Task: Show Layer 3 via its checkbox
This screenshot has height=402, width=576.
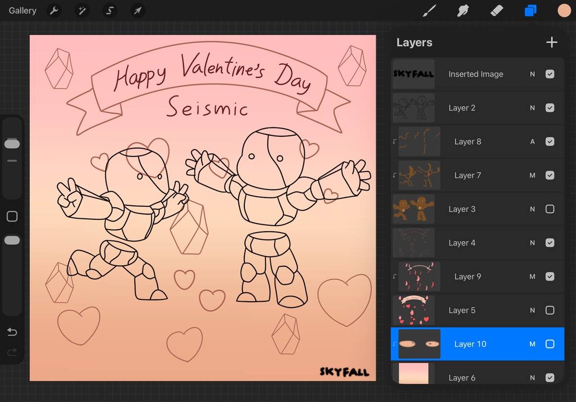Action: 550,209
